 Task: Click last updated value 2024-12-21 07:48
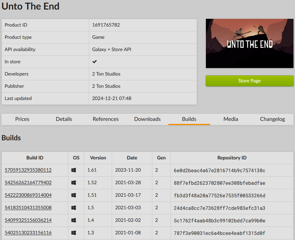tap(111, 99)
